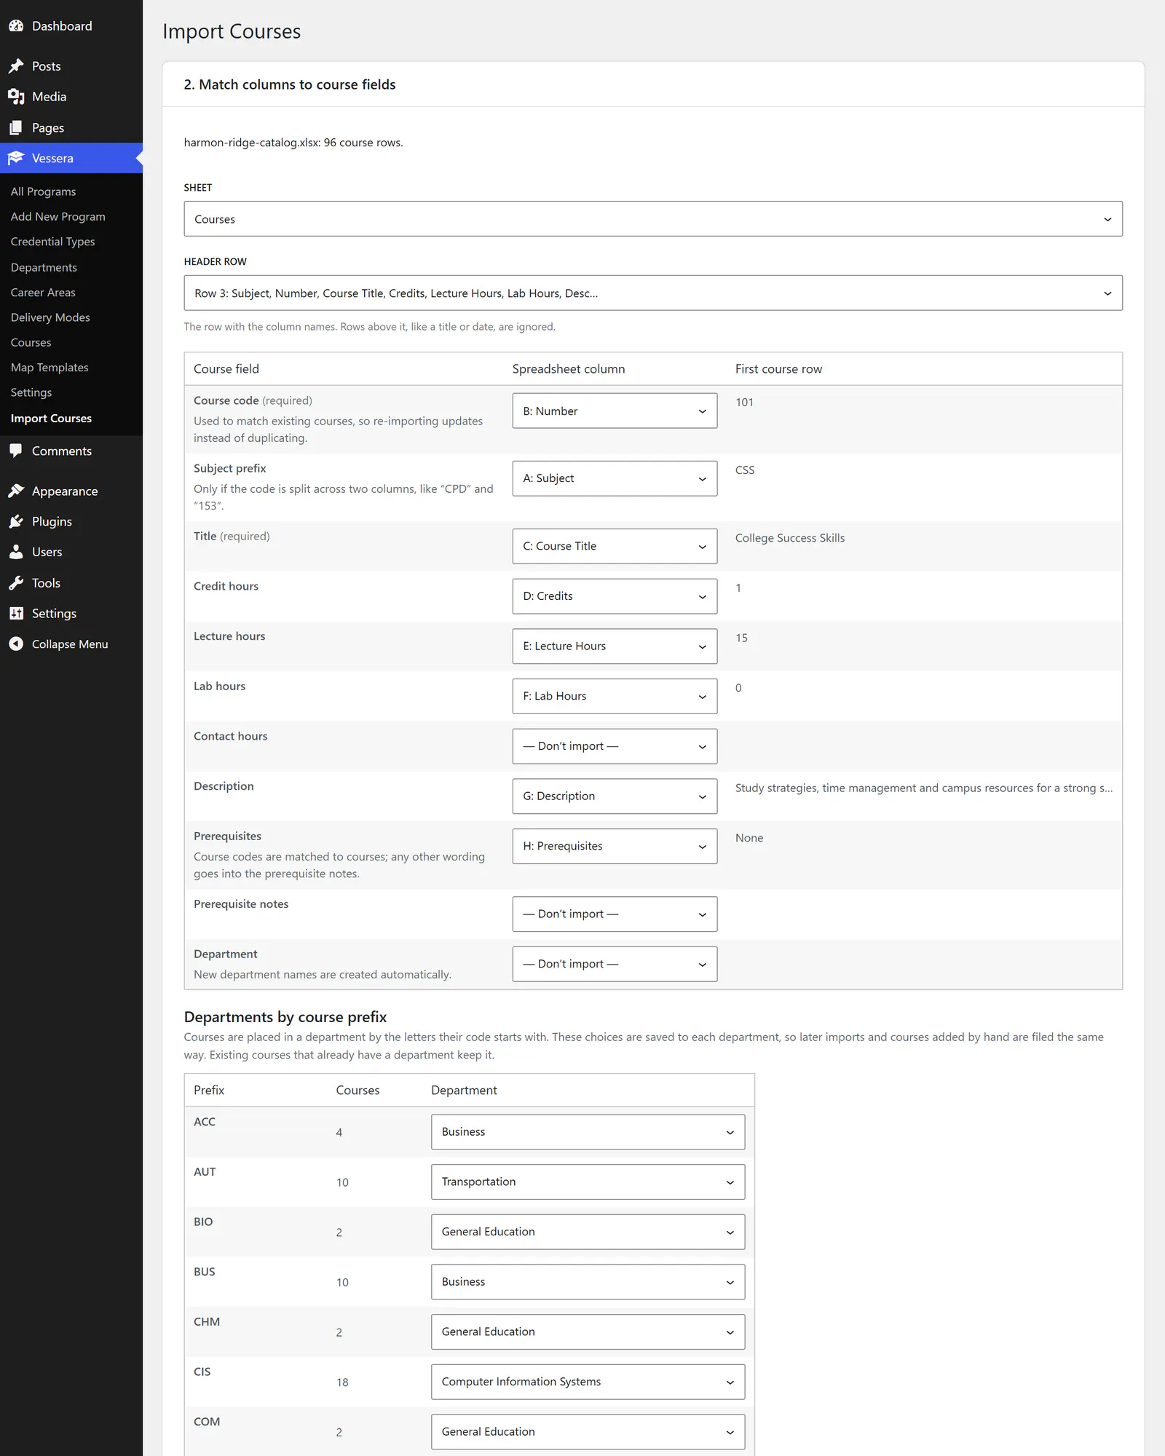
Task: Open the Description column dropdown
Action: (615, 796)
